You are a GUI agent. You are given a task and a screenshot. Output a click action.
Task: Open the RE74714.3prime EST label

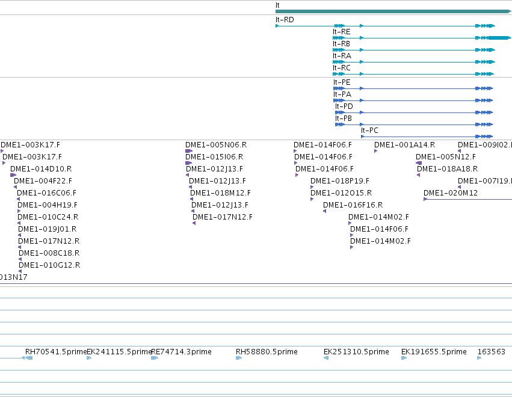pyautogui.click(x=181, y=352)
